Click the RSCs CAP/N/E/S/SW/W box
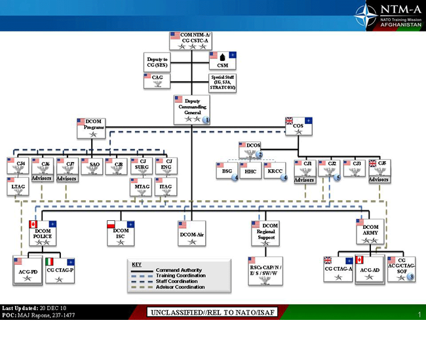This screenshot has height=354, width=426. click(265, 270)
